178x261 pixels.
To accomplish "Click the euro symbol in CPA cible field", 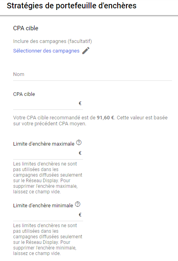I will (80, 103).
